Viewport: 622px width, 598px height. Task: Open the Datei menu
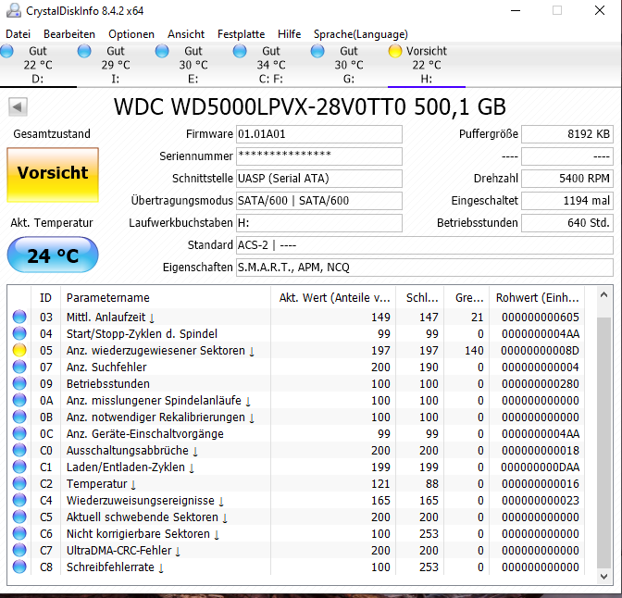pyautogui.click(x=18, y=34)
